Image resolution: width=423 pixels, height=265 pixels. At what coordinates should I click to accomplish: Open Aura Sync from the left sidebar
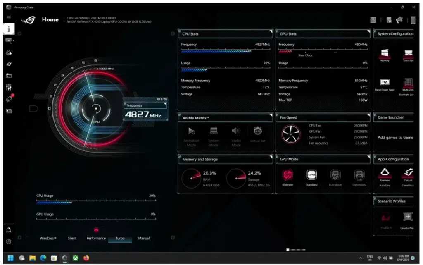tap(9, 53)
